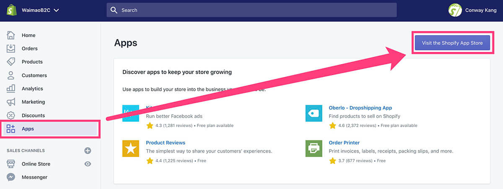Focus the Search field in top bar
Screen dimensions: 503x189
coord(251,10)
